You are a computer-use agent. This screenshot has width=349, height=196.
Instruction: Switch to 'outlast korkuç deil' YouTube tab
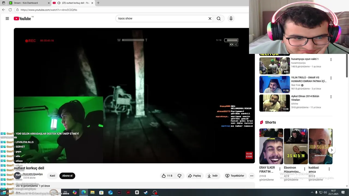coord(73,3)
